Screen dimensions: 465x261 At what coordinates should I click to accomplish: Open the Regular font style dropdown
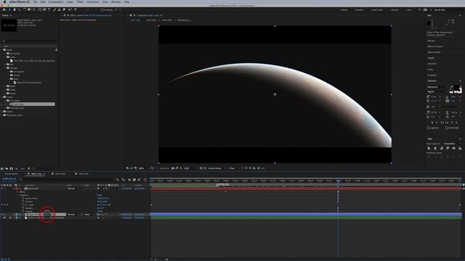pyautogui.click(x=437, y=92)
